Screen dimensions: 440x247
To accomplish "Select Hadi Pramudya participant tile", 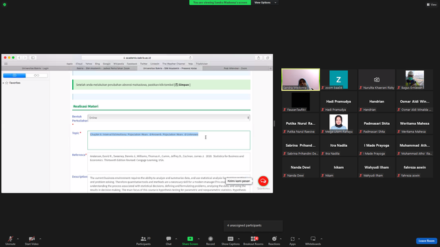I will pos(338,102).
